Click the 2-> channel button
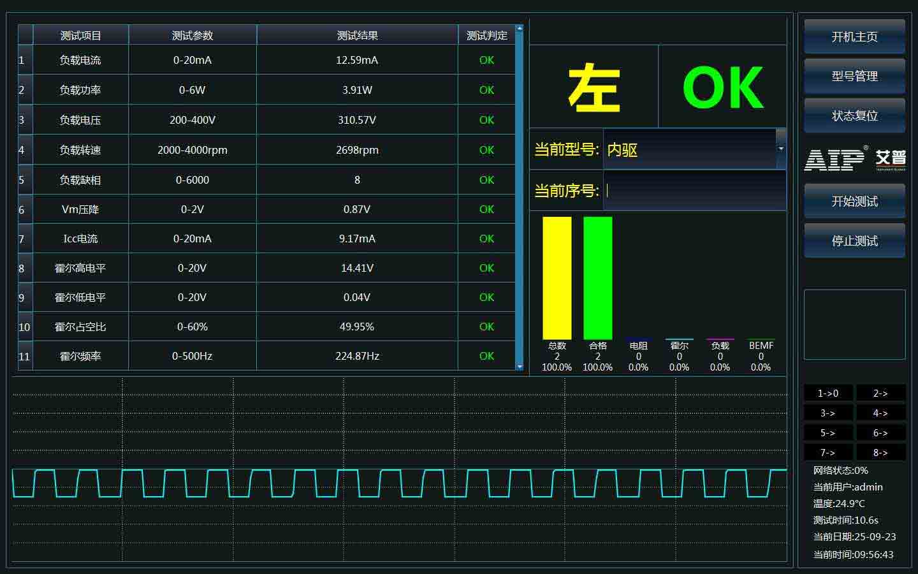 pyautogui.click(x=880, y=393)
